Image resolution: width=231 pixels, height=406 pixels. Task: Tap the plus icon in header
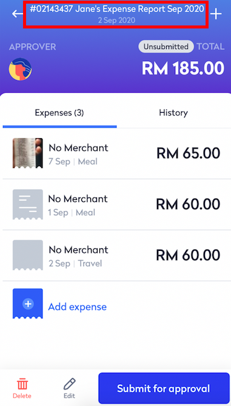pos(216,14)
